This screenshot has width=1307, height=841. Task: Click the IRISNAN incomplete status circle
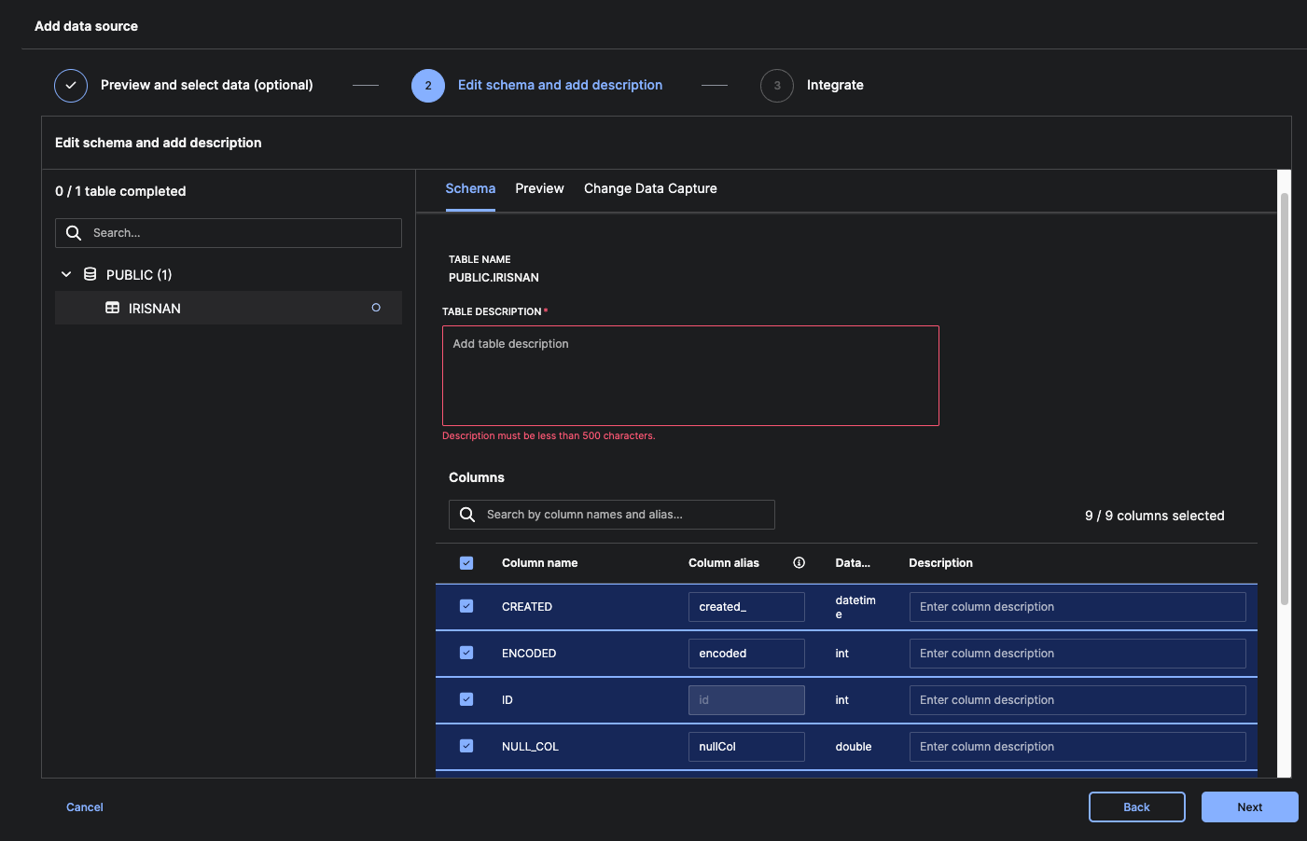376,308
